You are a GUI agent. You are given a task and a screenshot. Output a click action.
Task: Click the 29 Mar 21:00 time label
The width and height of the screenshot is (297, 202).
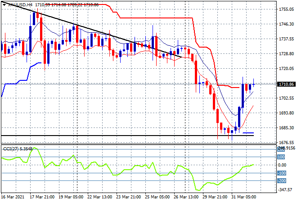point(215,197)
